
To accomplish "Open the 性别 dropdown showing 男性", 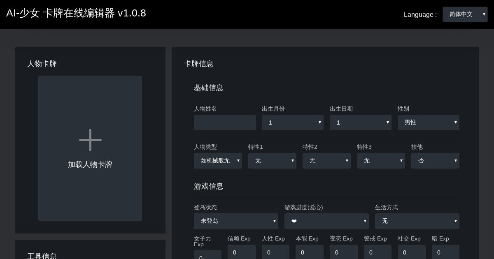I will click(x=429, y=123).
